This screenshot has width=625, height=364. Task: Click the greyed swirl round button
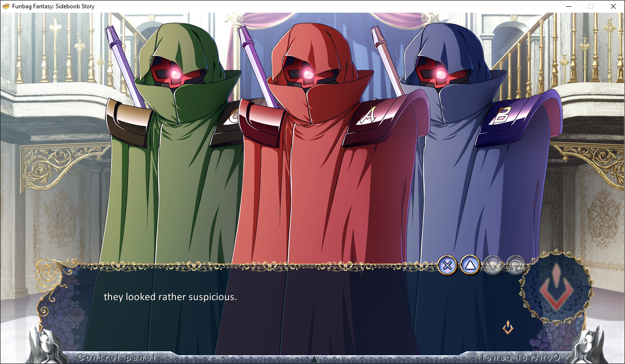(515, 266)
